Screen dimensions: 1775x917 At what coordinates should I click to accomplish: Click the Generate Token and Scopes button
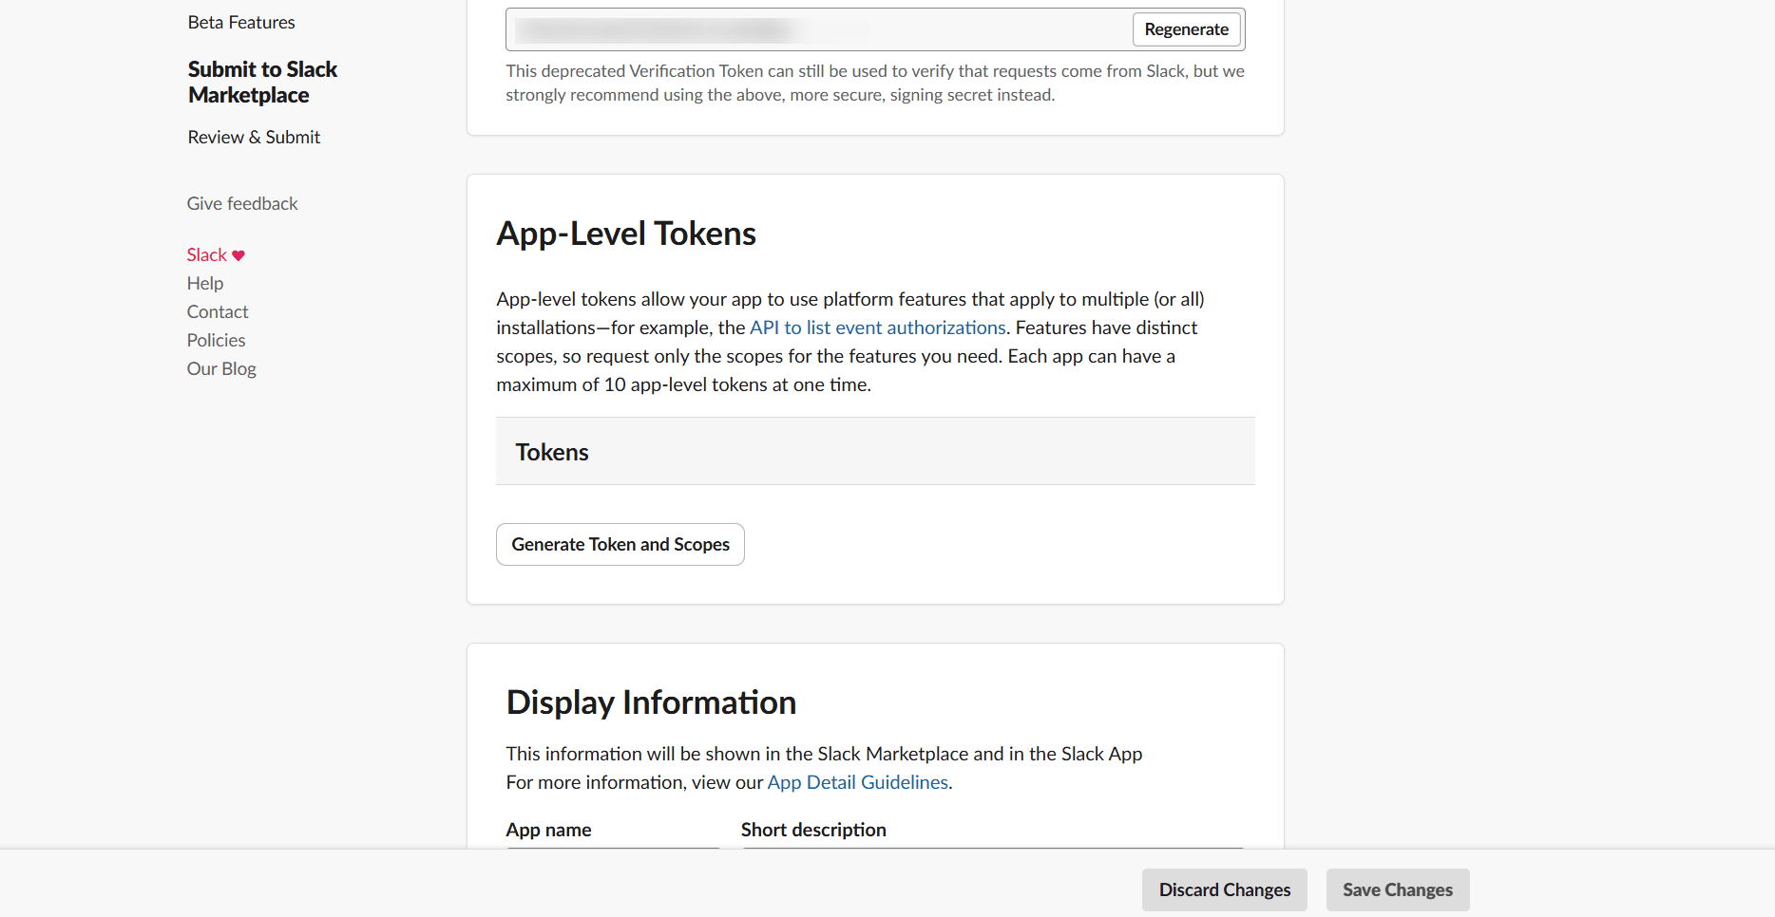click(620, 544)
